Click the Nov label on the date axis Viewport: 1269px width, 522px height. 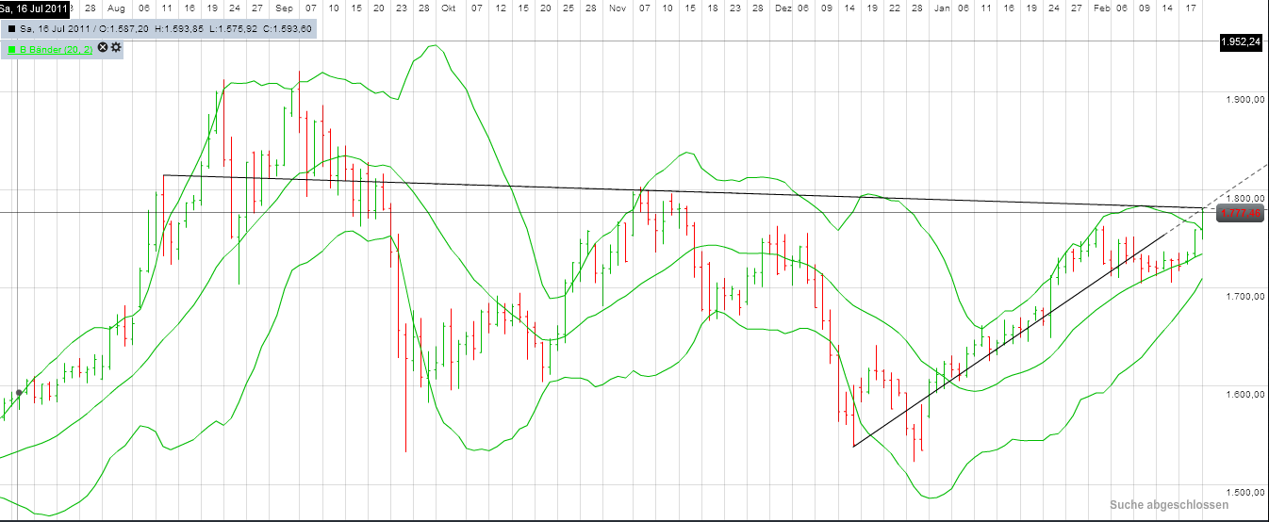click(x=618, y=7)
